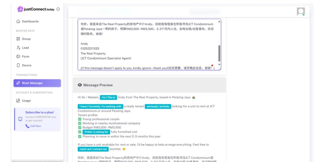Click the ACCOUNT & SUBSCRIPTION section label
Screen dimensions: 324x162
34,93
